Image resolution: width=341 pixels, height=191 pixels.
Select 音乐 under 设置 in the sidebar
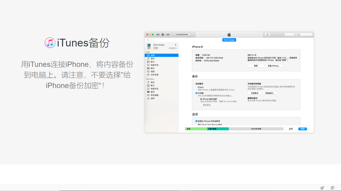coord(153,58)
